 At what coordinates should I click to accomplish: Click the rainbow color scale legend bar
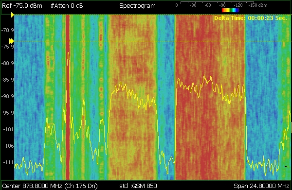[x=230, y=10]
